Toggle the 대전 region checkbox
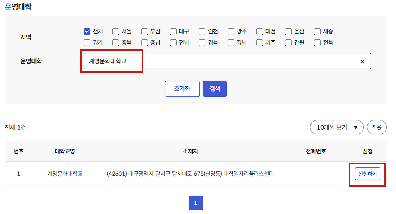The width and height of the screenshot is (396, 214). 259,32
